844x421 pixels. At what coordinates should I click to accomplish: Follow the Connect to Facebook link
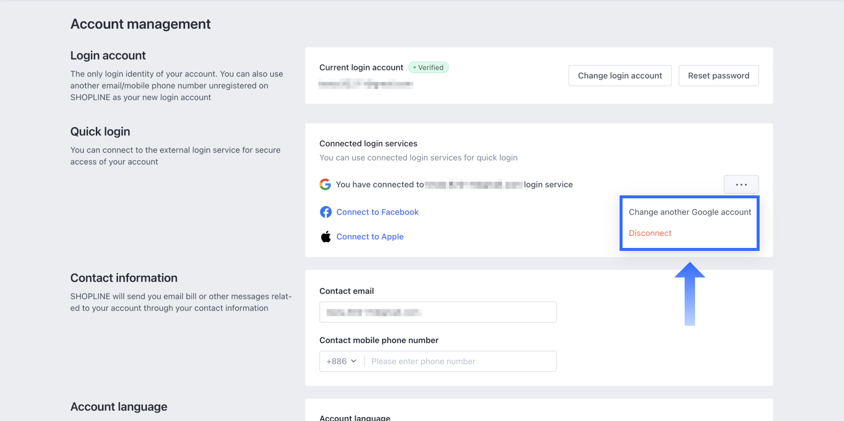point(377,212)
